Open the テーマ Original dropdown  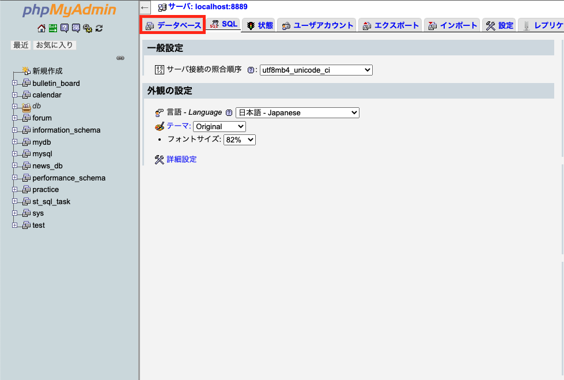pos(219,126)
